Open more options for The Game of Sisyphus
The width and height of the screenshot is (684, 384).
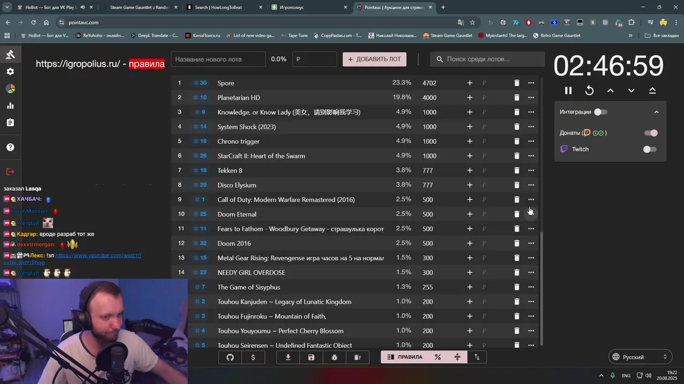531,287
